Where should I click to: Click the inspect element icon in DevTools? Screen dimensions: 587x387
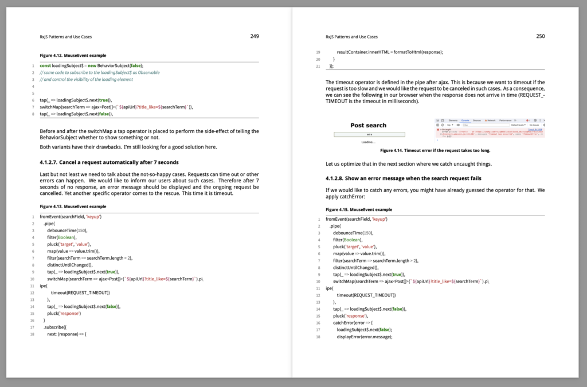click(438, 120)
